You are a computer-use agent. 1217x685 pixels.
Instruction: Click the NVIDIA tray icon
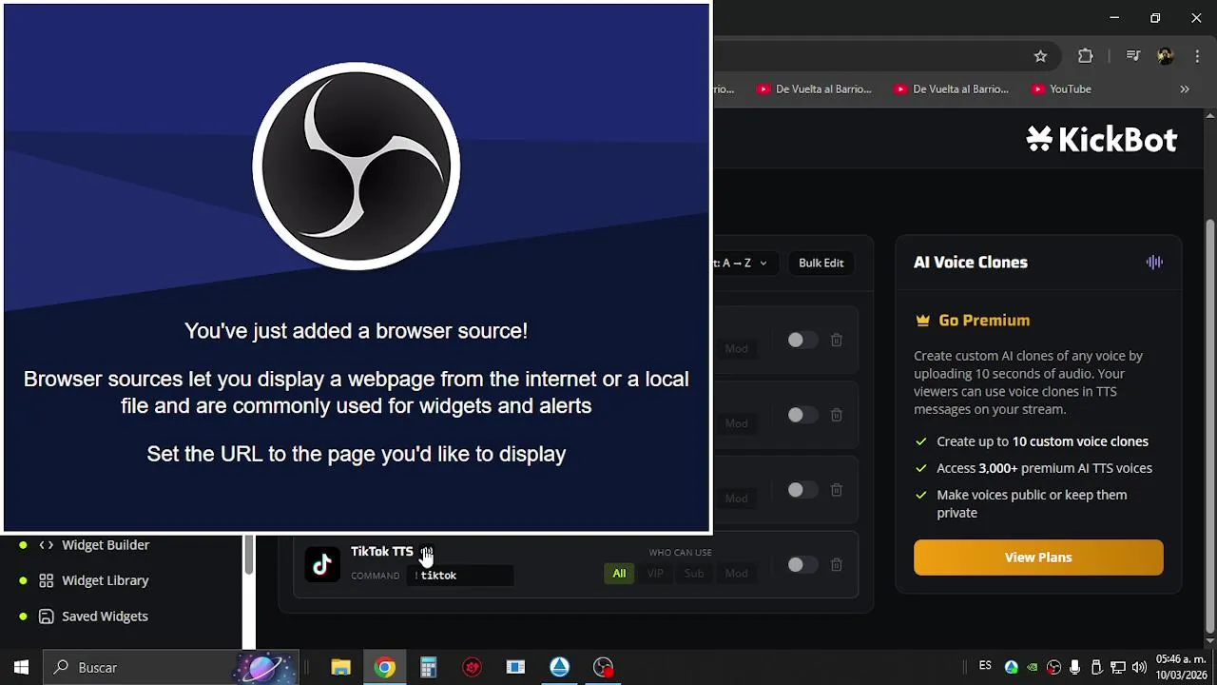pyautogui.click(x=1033, y=667)
